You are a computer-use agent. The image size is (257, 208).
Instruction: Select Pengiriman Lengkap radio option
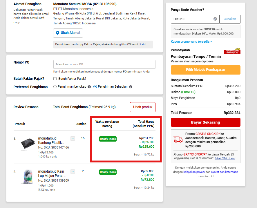coord(55,86)
